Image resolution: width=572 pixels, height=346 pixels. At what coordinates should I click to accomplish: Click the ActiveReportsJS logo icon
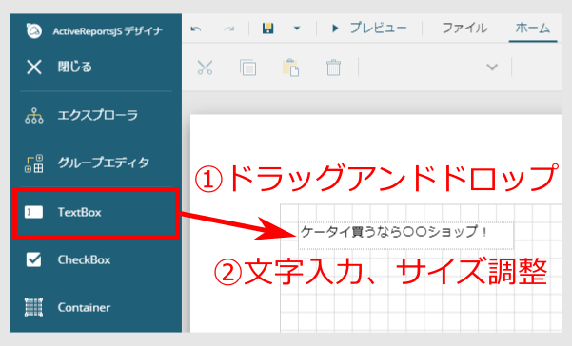pyautogui.click(x=34, y=31)
